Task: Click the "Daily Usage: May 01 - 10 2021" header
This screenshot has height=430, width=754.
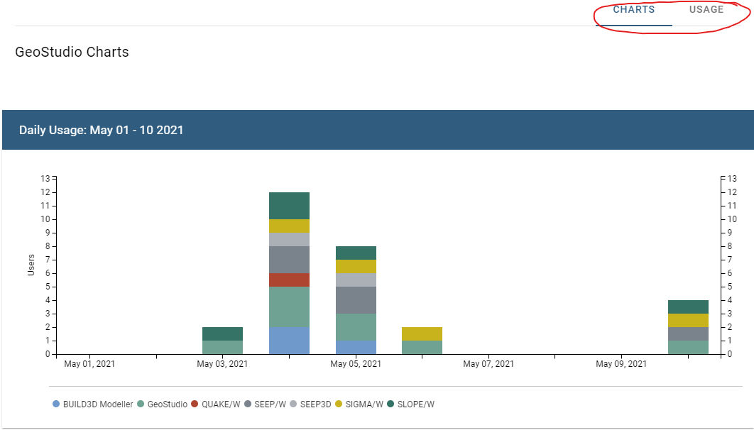Action: pos(102,130)
